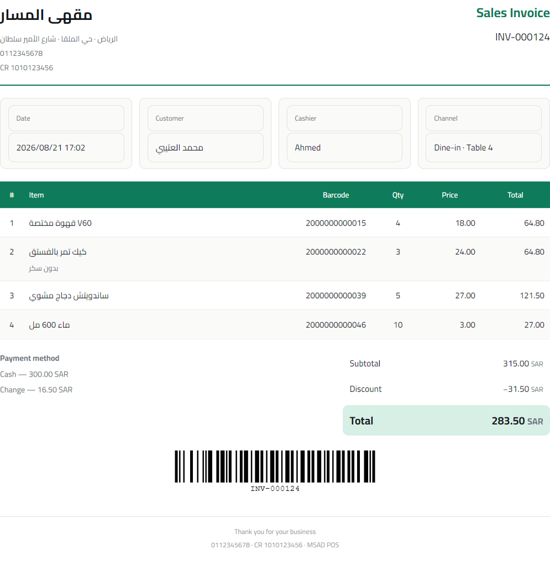Click barcode 2000000000015
The height and width of the screenshot is (565, 550).
click(336, 223)
